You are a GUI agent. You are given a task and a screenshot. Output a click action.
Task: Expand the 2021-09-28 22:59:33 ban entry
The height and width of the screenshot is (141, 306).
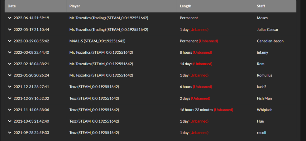click(10, 133)
